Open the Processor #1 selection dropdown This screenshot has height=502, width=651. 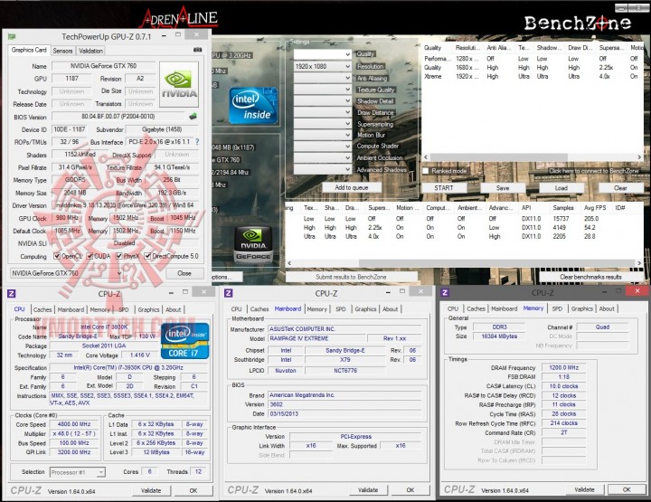tap(77, 472)
